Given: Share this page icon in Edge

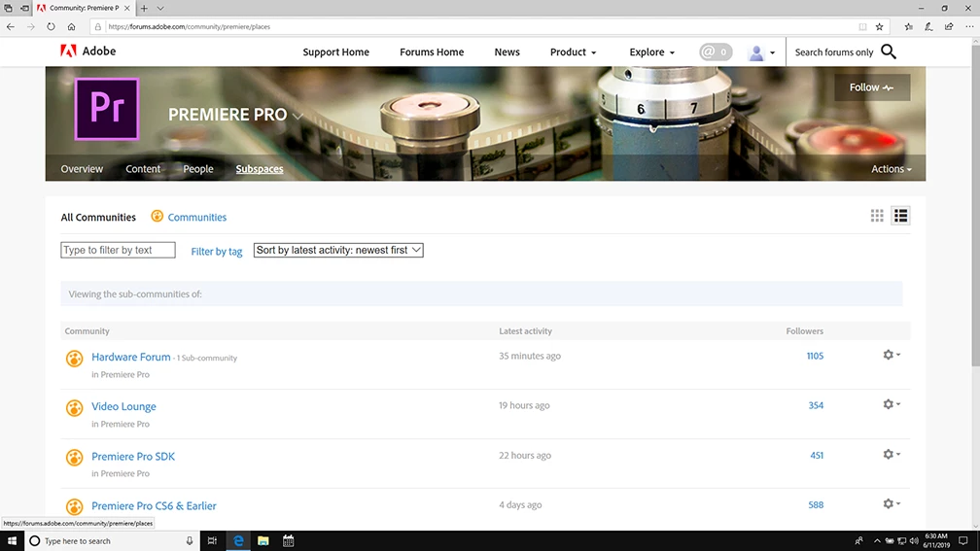Looking at the screenshot, I should click(949, 27).
